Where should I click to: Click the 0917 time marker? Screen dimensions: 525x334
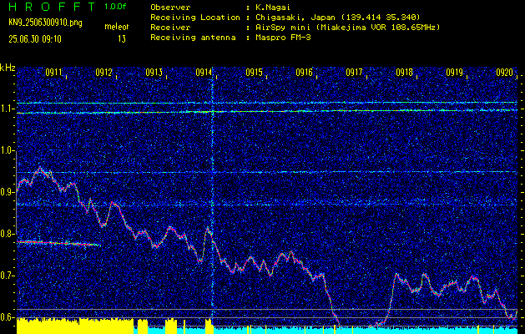click(x=354, y=73)
